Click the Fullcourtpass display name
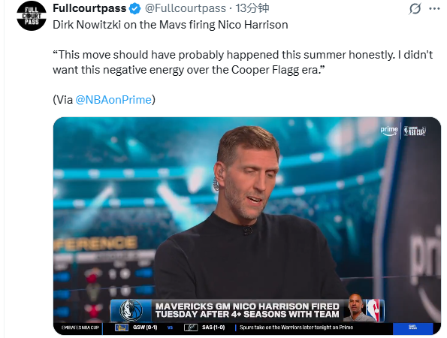This screenshot has width=447, height=338. pyautogui.click(x=89, y=8)
